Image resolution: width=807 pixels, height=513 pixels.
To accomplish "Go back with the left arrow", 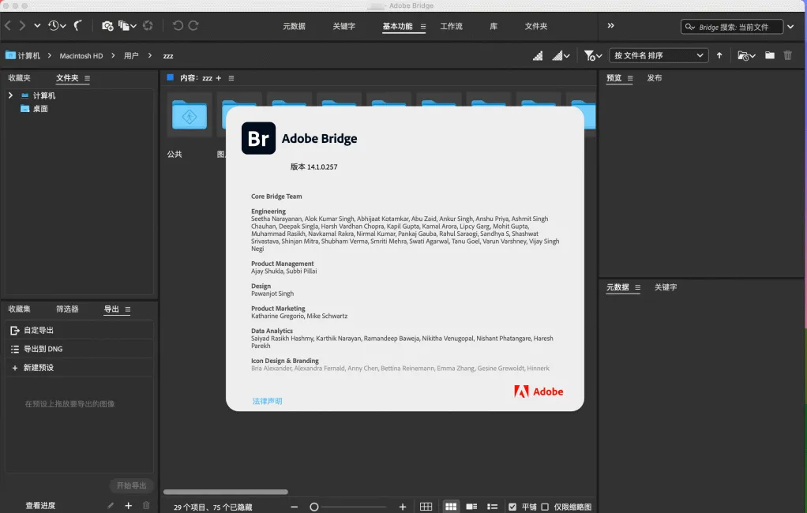I will tap(8, 26).
